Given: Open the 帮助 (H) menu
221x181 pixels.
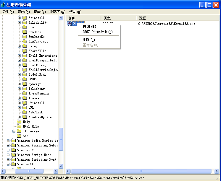Looking at the screenshot, I should tap(75, 12).
